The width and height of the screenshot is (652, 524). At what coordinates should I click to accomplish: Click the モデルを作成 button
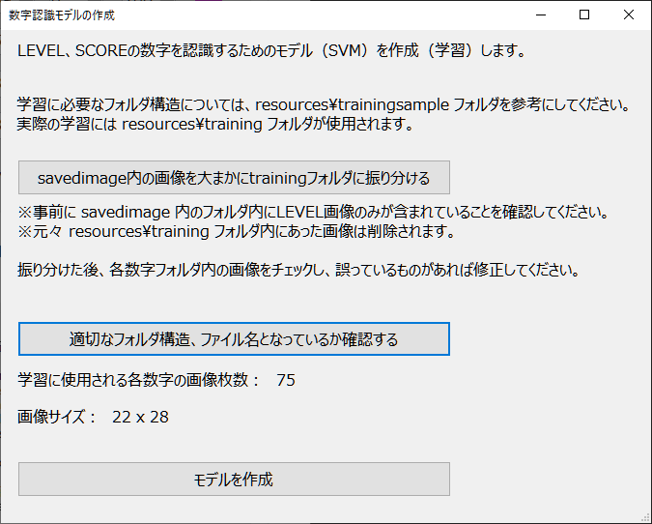pos(234,480)
